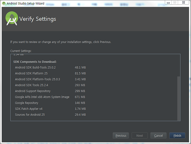The width and height of the screenshot is (191, 144).
Task: Click the 'Current Settings:' label
Action: 21,51
